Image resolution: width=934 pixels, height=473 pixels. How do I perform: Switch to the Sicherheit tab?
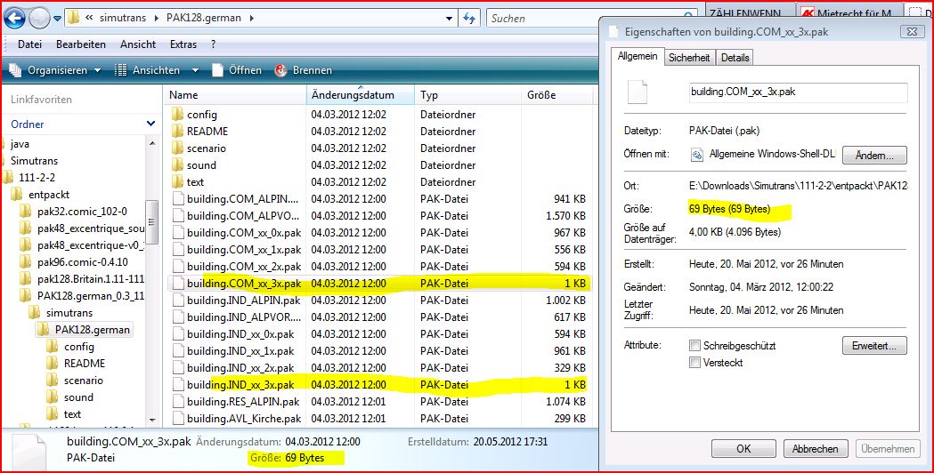689,58
